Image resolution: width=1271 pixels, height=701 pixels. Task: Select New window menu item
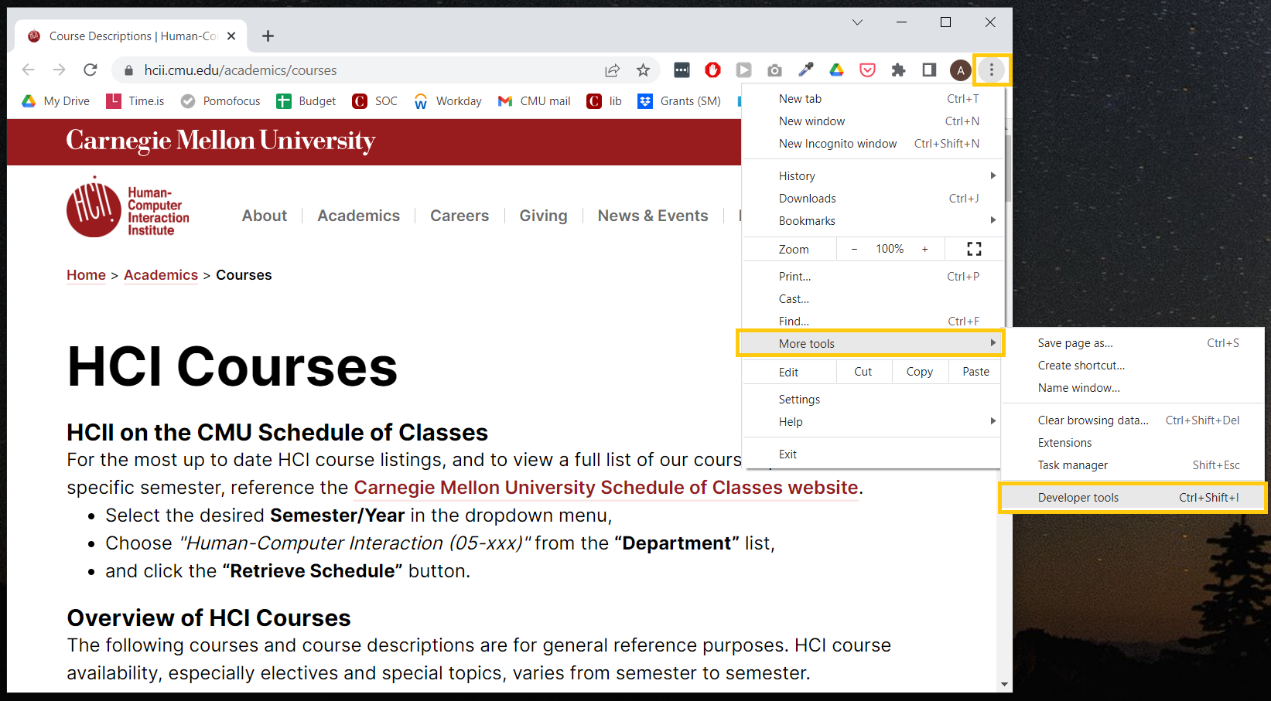(x=873, y=121)
